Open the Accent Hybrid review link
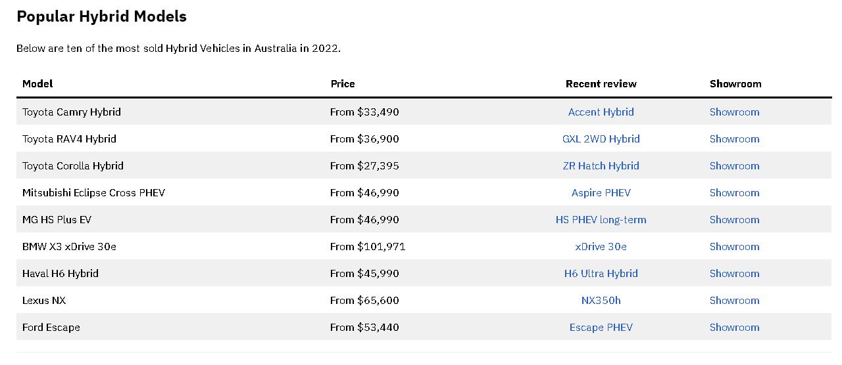842x365 pixels. pyautogui.click(x=601, y=112)
